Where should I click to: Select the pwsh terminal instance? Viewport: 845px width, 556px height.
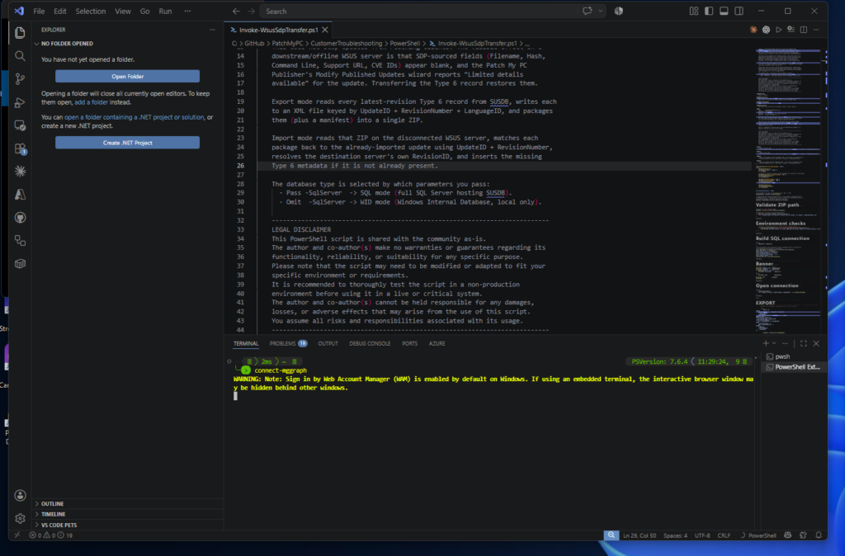794,356
